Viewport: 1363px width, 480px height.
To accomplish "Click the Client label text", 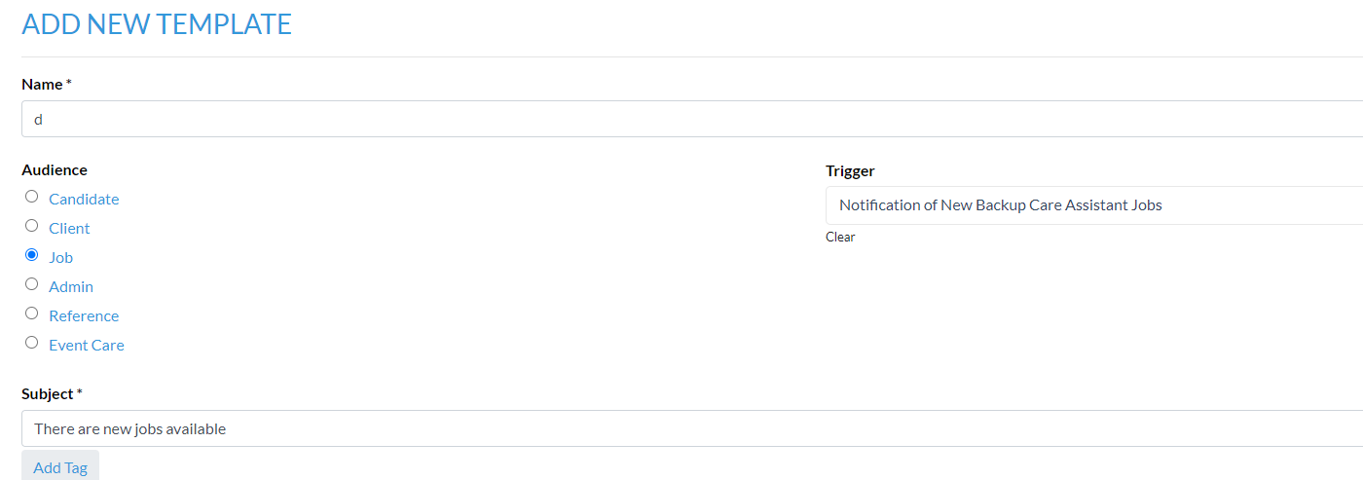I will point(69,228).
